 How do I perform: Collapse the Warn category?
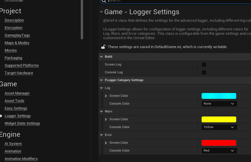tap(101, 112)
